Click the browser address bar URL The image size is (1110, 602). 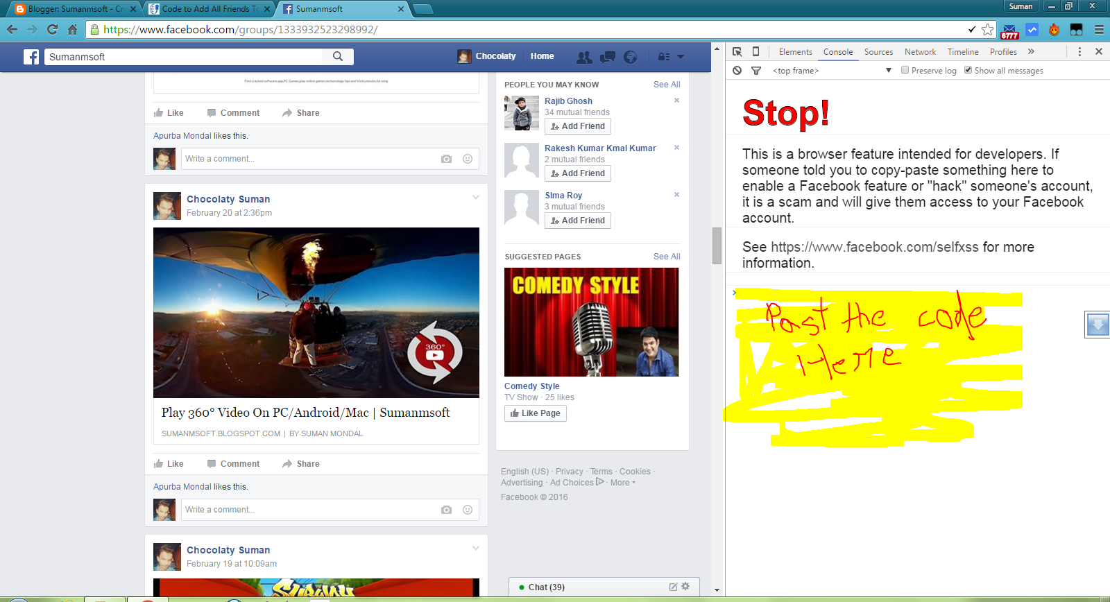241,30
